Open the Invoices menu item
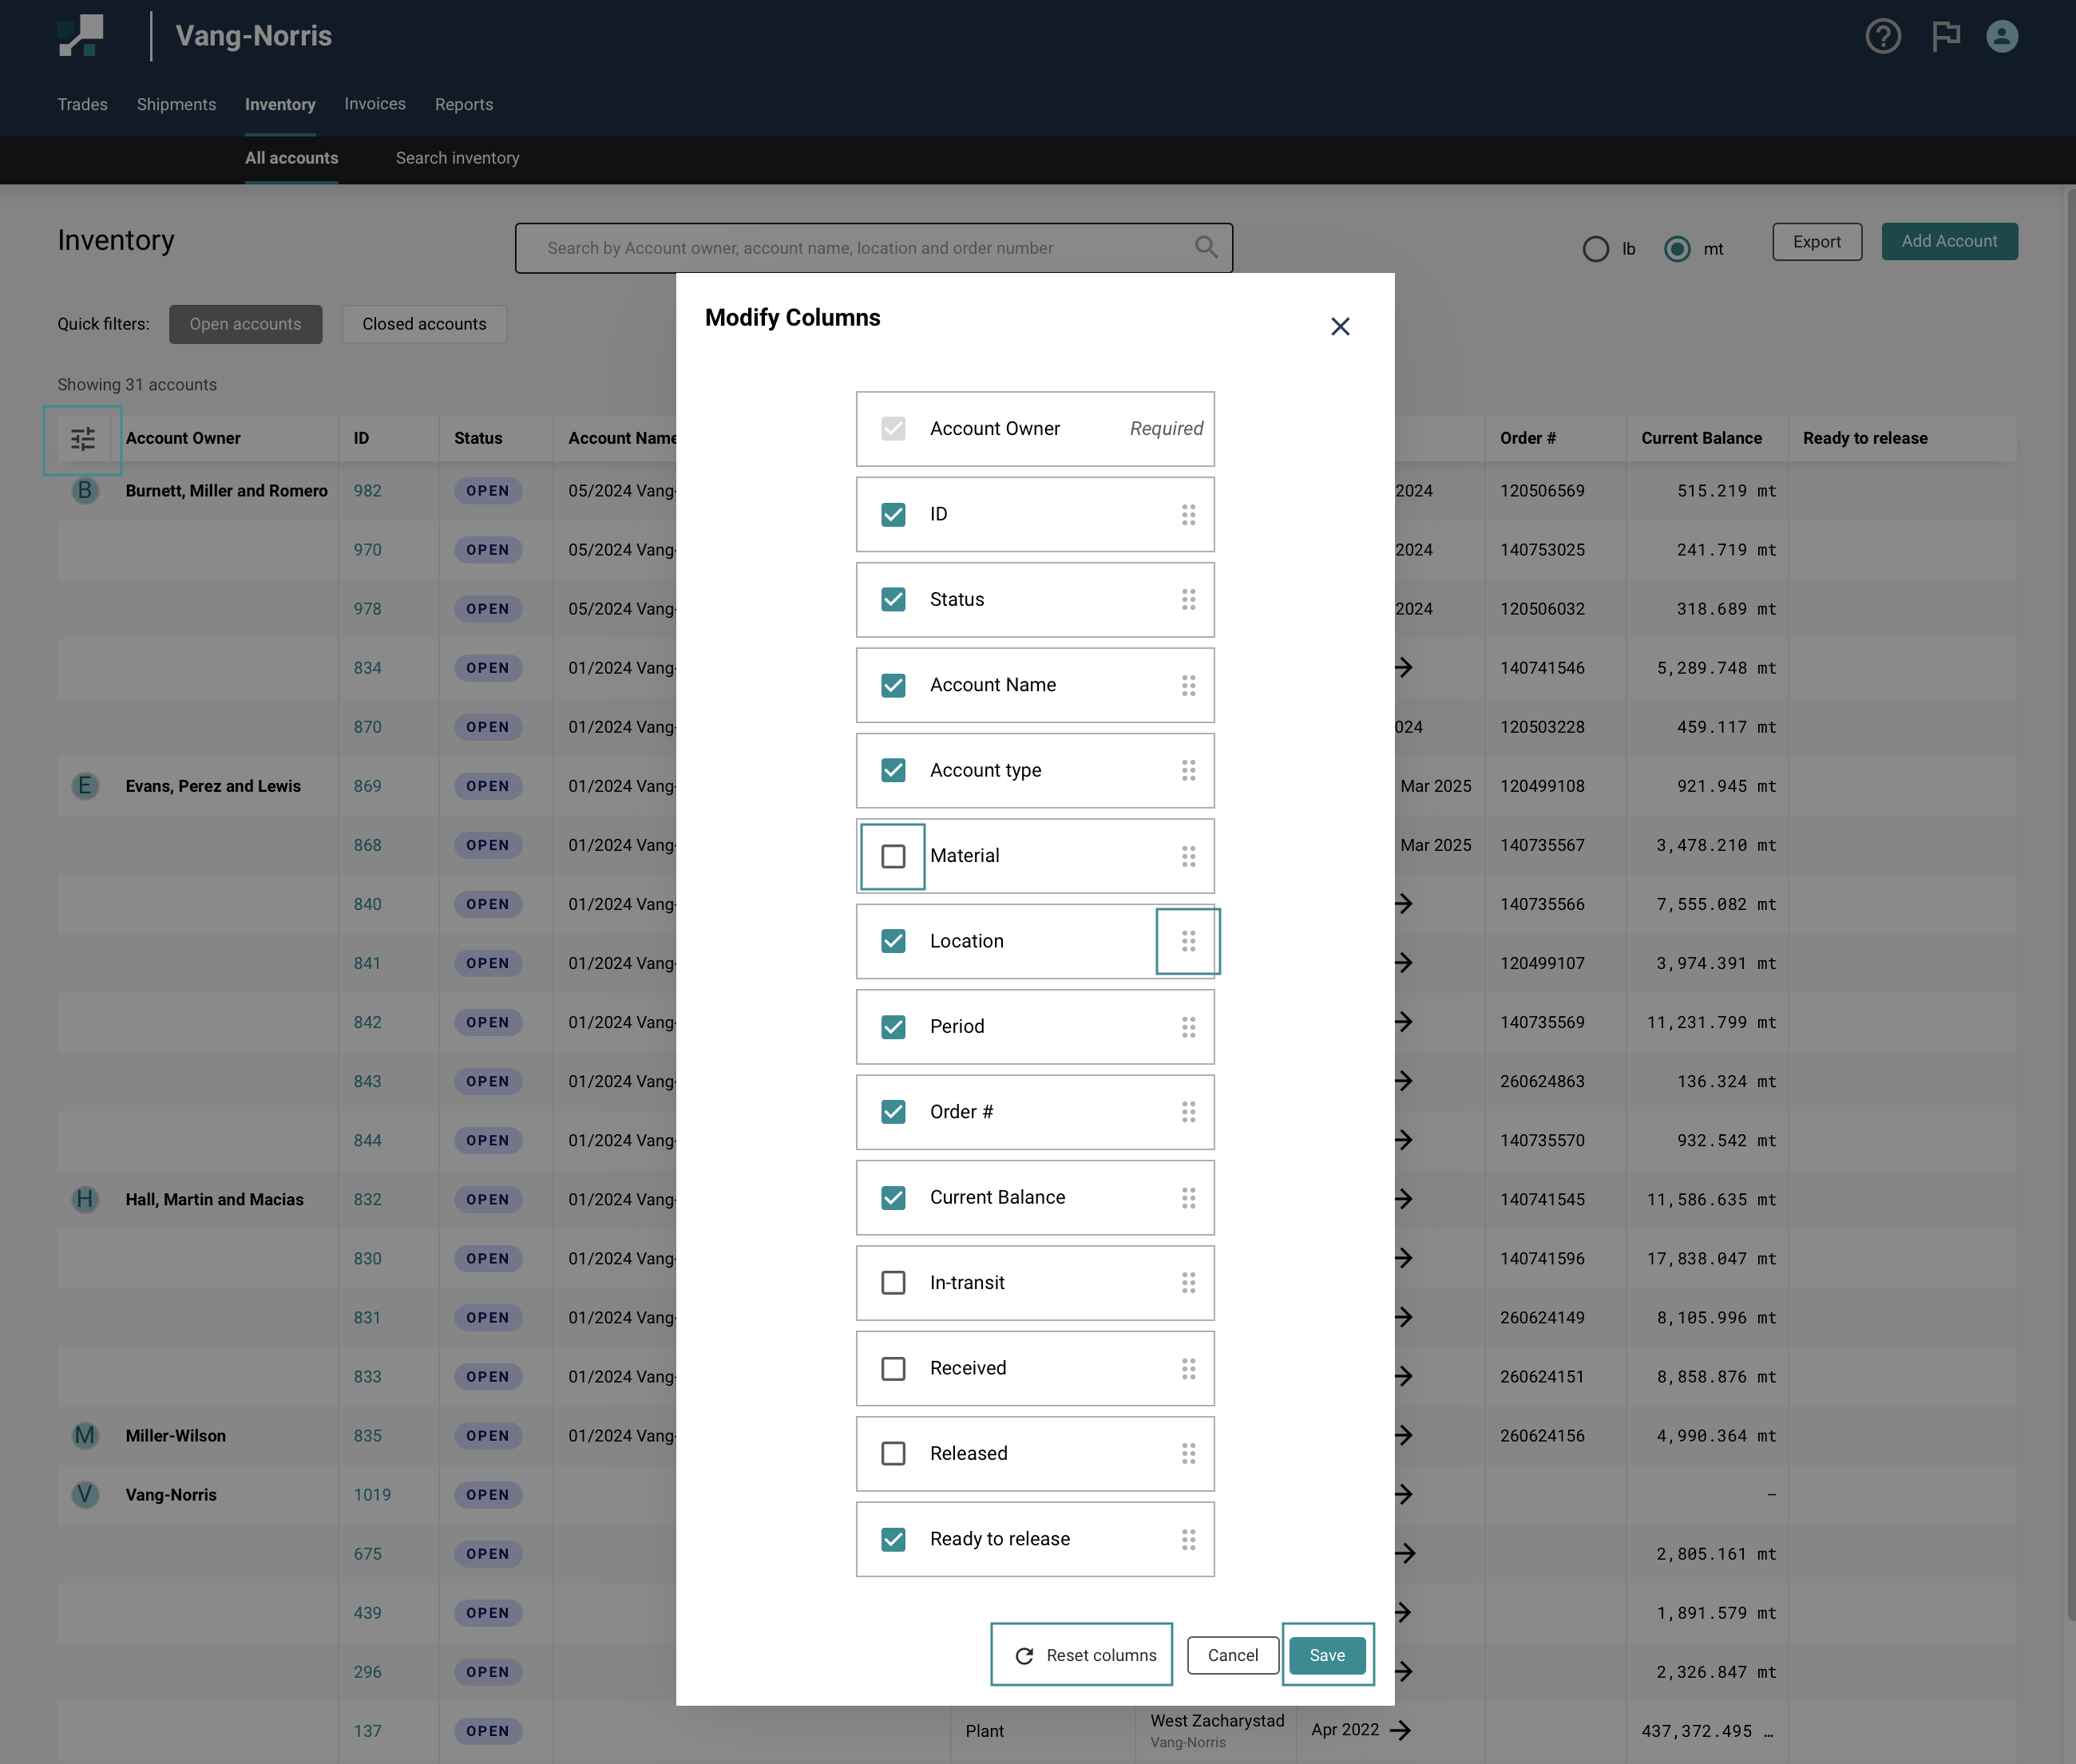The image size is (2076, 1764). [374, 104]
